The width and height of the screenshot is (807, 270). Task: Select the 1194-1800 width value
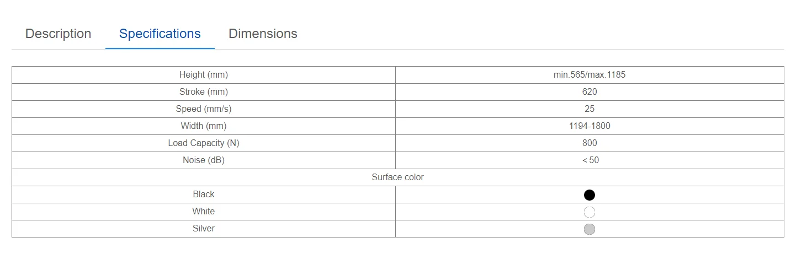[x=590, y=126]
